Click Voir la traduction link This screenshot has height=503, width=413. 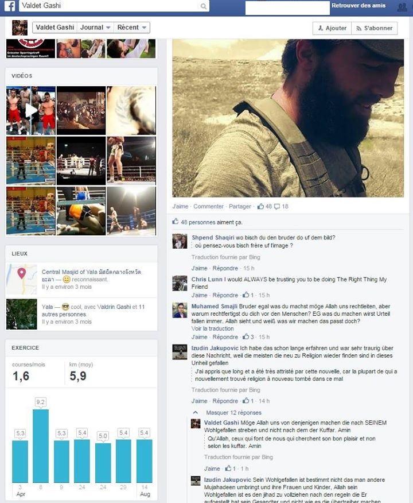pyautogui.click(x=212, y=328)
